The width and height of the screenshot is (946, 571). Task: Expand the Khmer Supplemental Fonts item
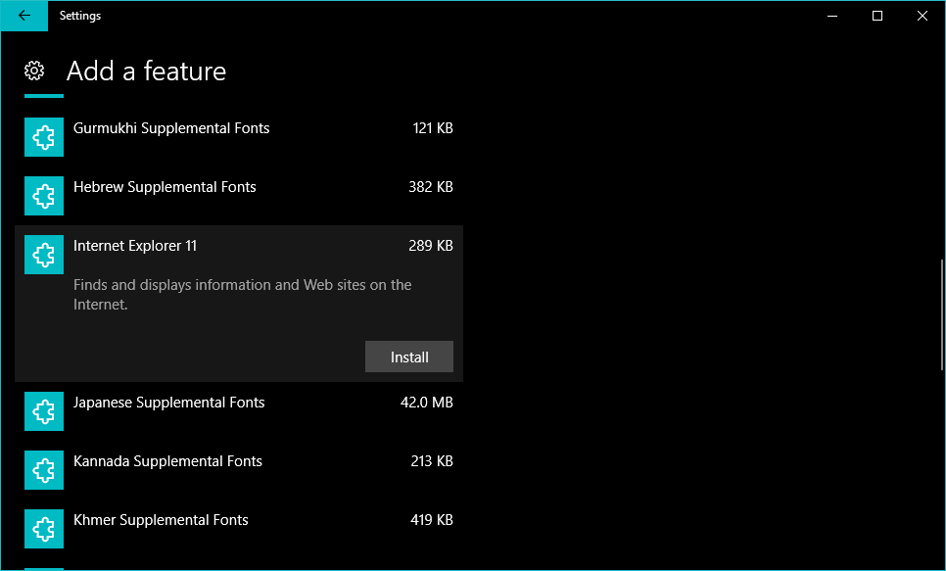[x=161, y=520]
